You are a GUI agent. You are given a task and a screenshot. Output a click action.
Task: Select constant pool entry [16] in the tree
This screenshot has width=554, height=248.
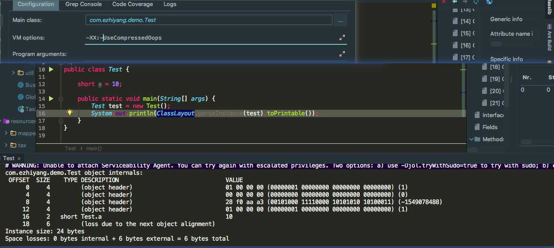coord(463,45)
